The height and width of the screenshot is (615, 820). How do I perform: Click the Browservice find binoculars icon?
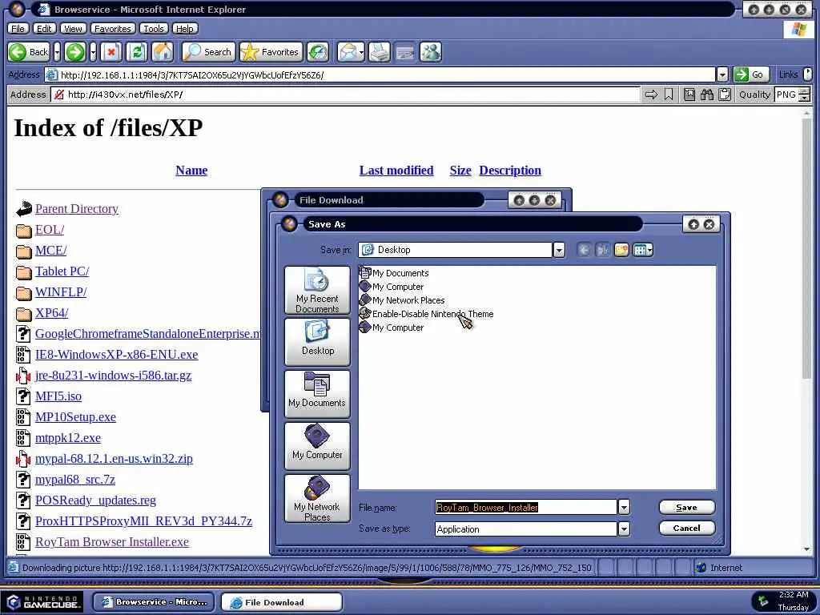(x=707, y=94)
